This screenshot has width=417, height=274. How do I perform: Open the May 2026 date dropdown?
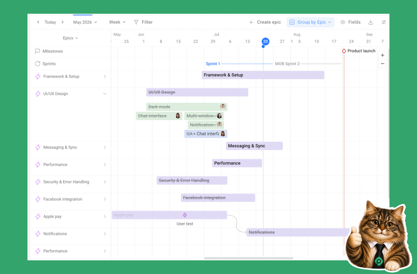point(85,23)
